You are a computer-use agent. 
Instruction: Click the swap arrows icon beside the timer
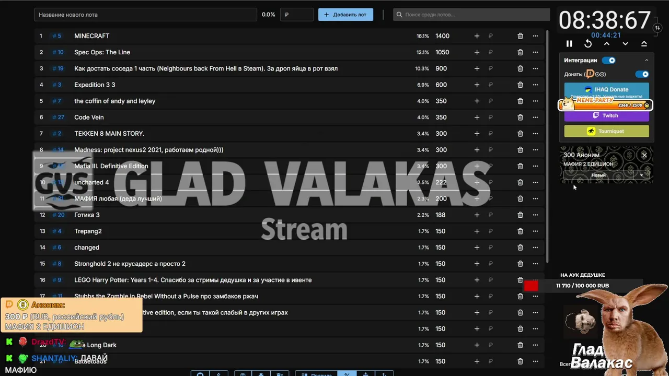[x=658, y=28]
